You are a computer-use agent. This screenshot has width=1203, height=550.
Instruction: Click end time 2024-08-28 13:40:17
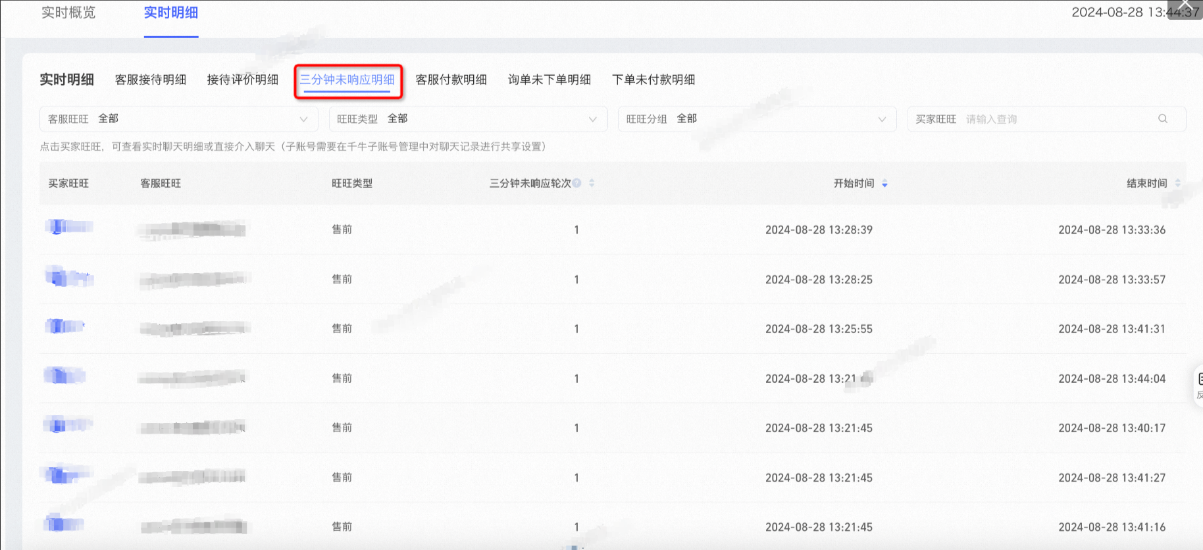[x=1112, y=428]
